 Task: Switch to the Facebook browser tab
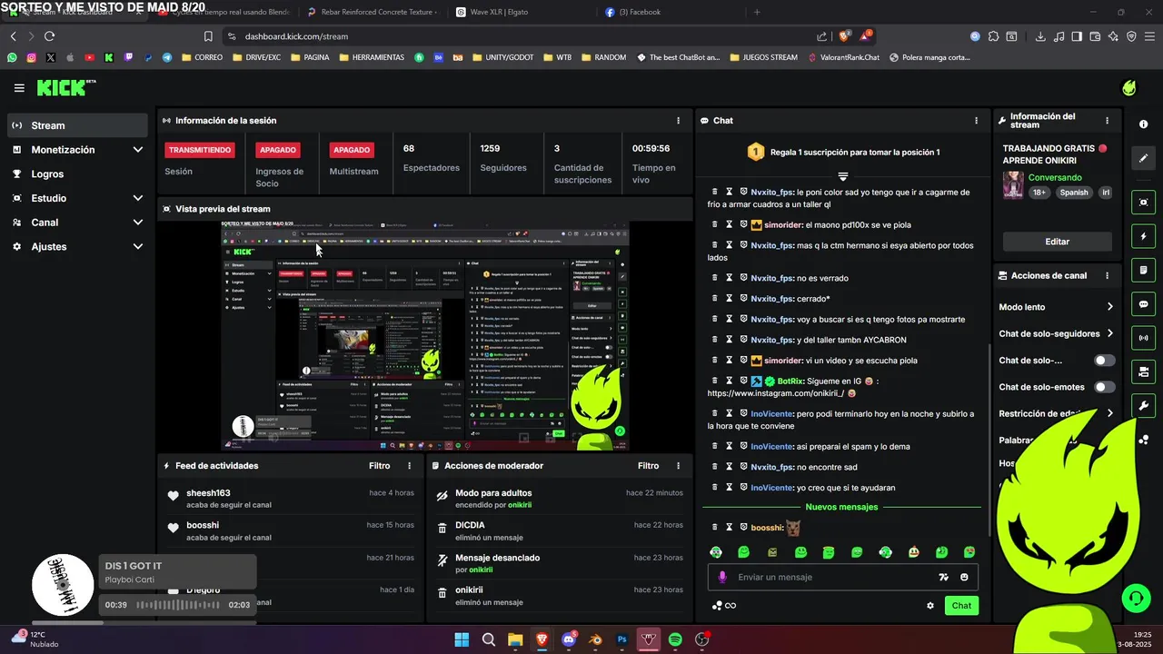click(641, 12)
